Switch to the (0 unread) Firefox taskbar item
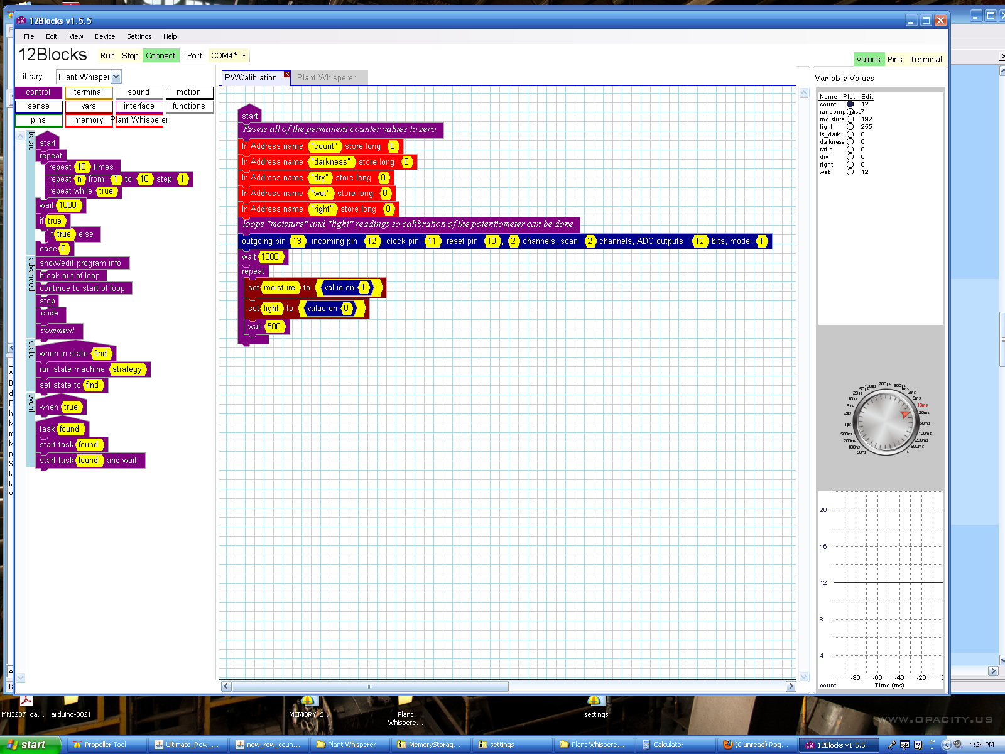Image resolution: width=1005 pixels, height=754 pixels. (757, 745)
